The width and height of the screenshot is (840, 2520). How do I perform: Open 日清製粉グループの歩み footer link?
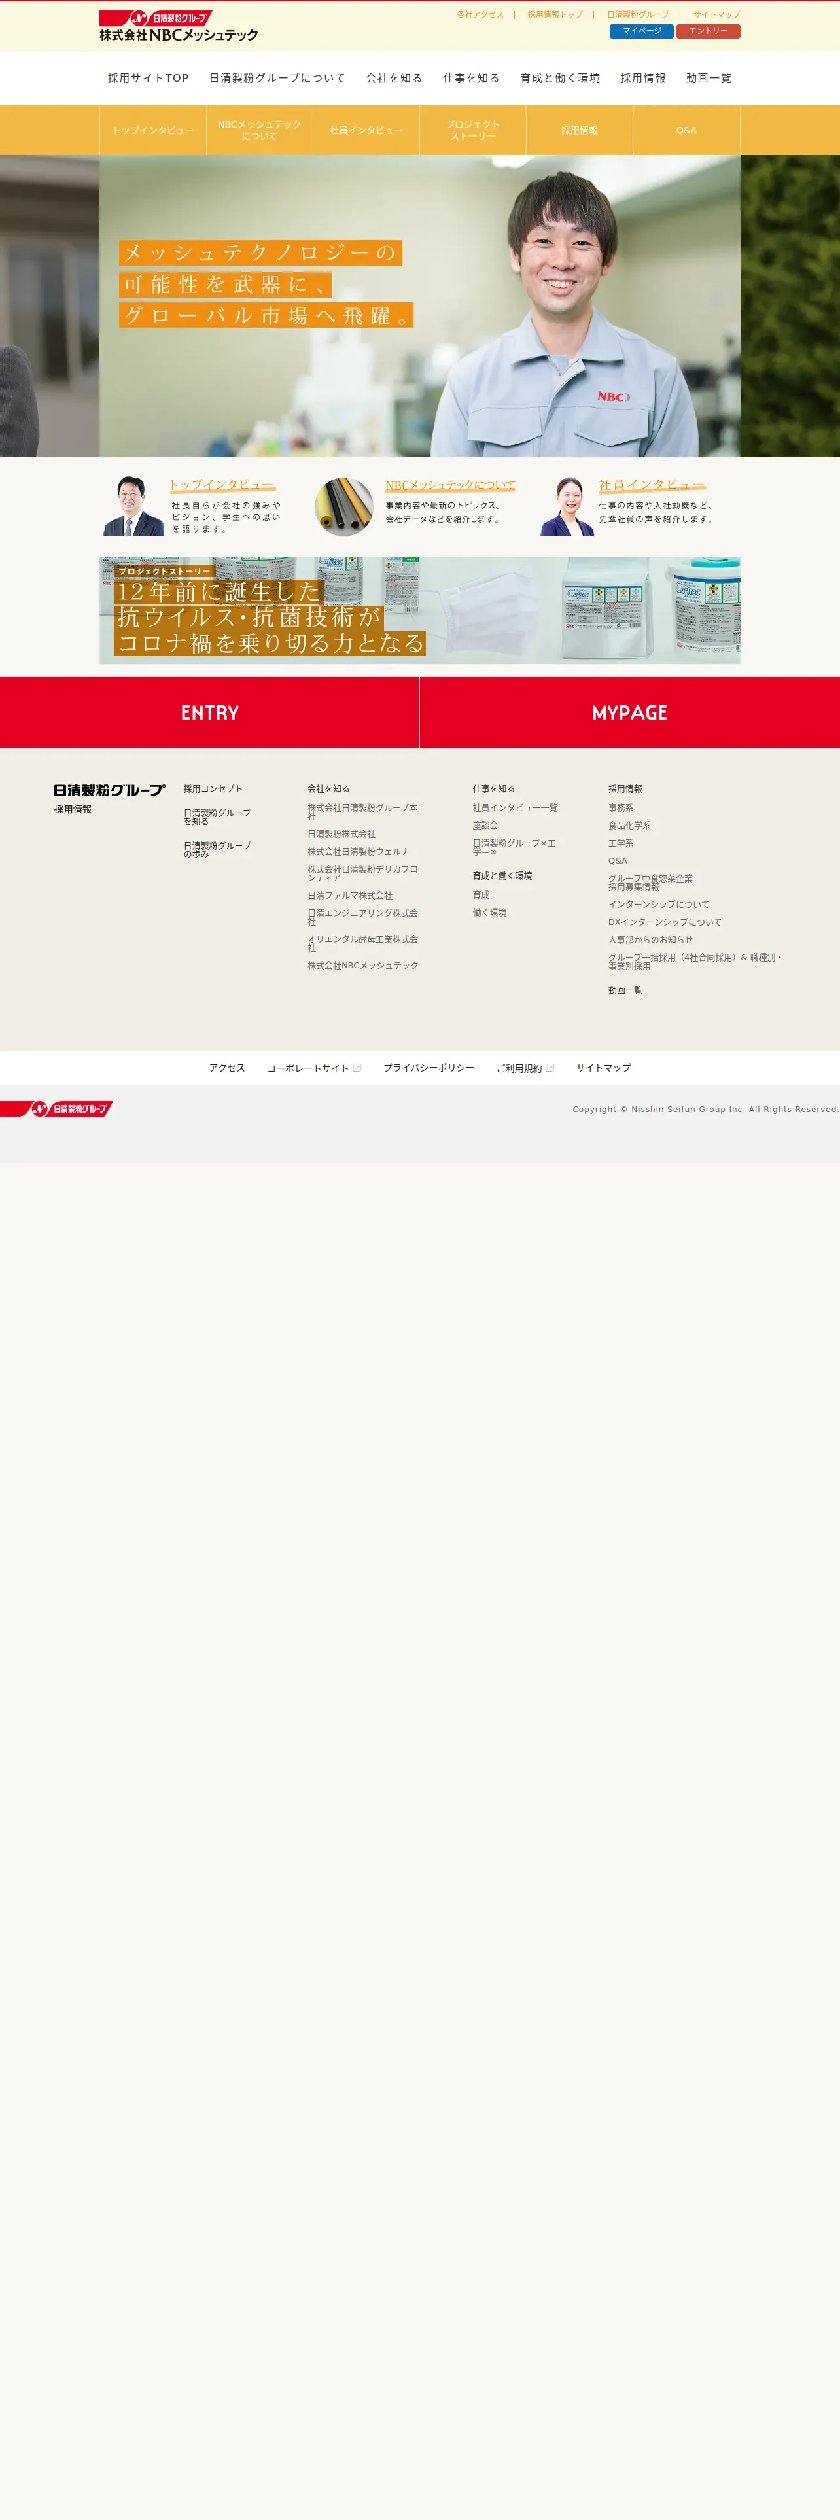click(217, 849)
